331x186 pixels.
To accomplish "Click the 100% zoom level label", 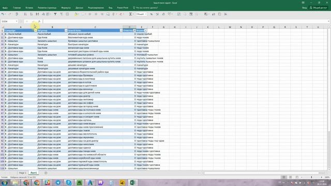I will [327, 177].
